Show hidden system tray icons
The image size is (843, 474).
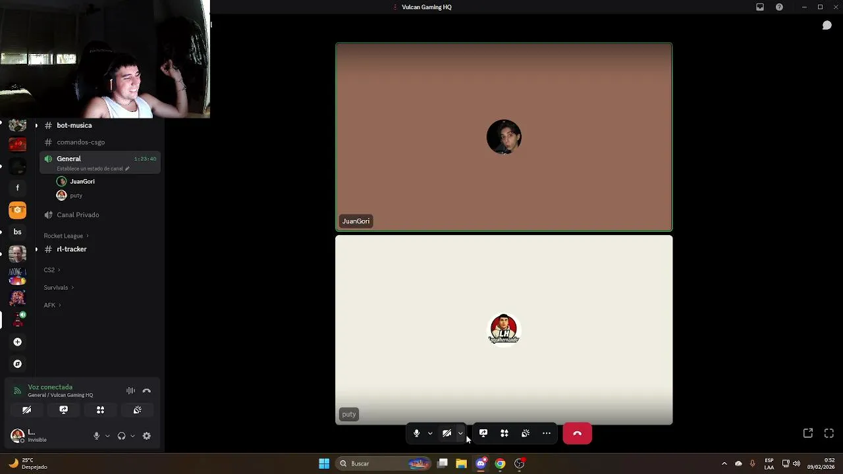click(x=724, y=463)
